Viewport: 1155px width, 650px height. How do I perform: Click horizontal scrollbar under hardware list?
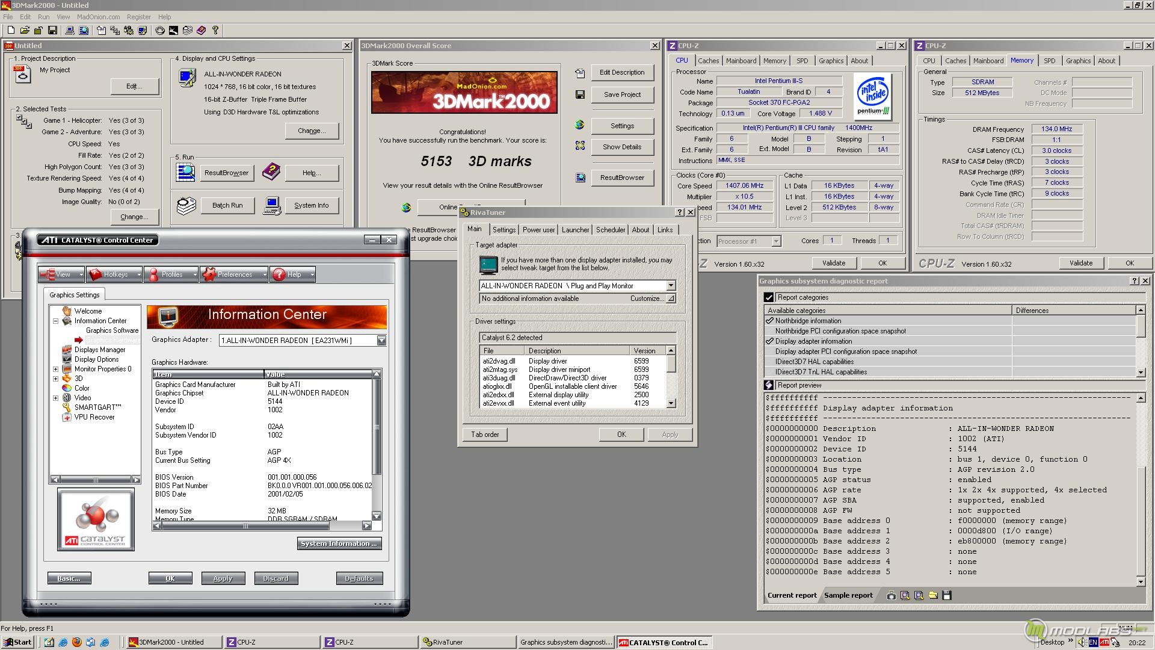click(x=261, y=525)
